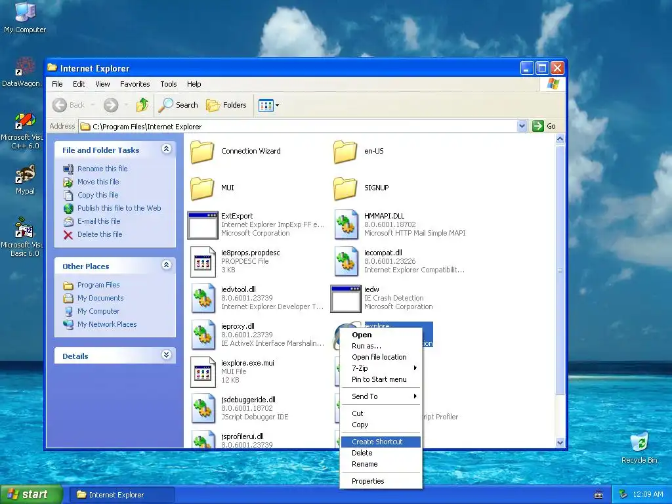
Task: Click Publish this file to the Web
Action: [119, 208]
